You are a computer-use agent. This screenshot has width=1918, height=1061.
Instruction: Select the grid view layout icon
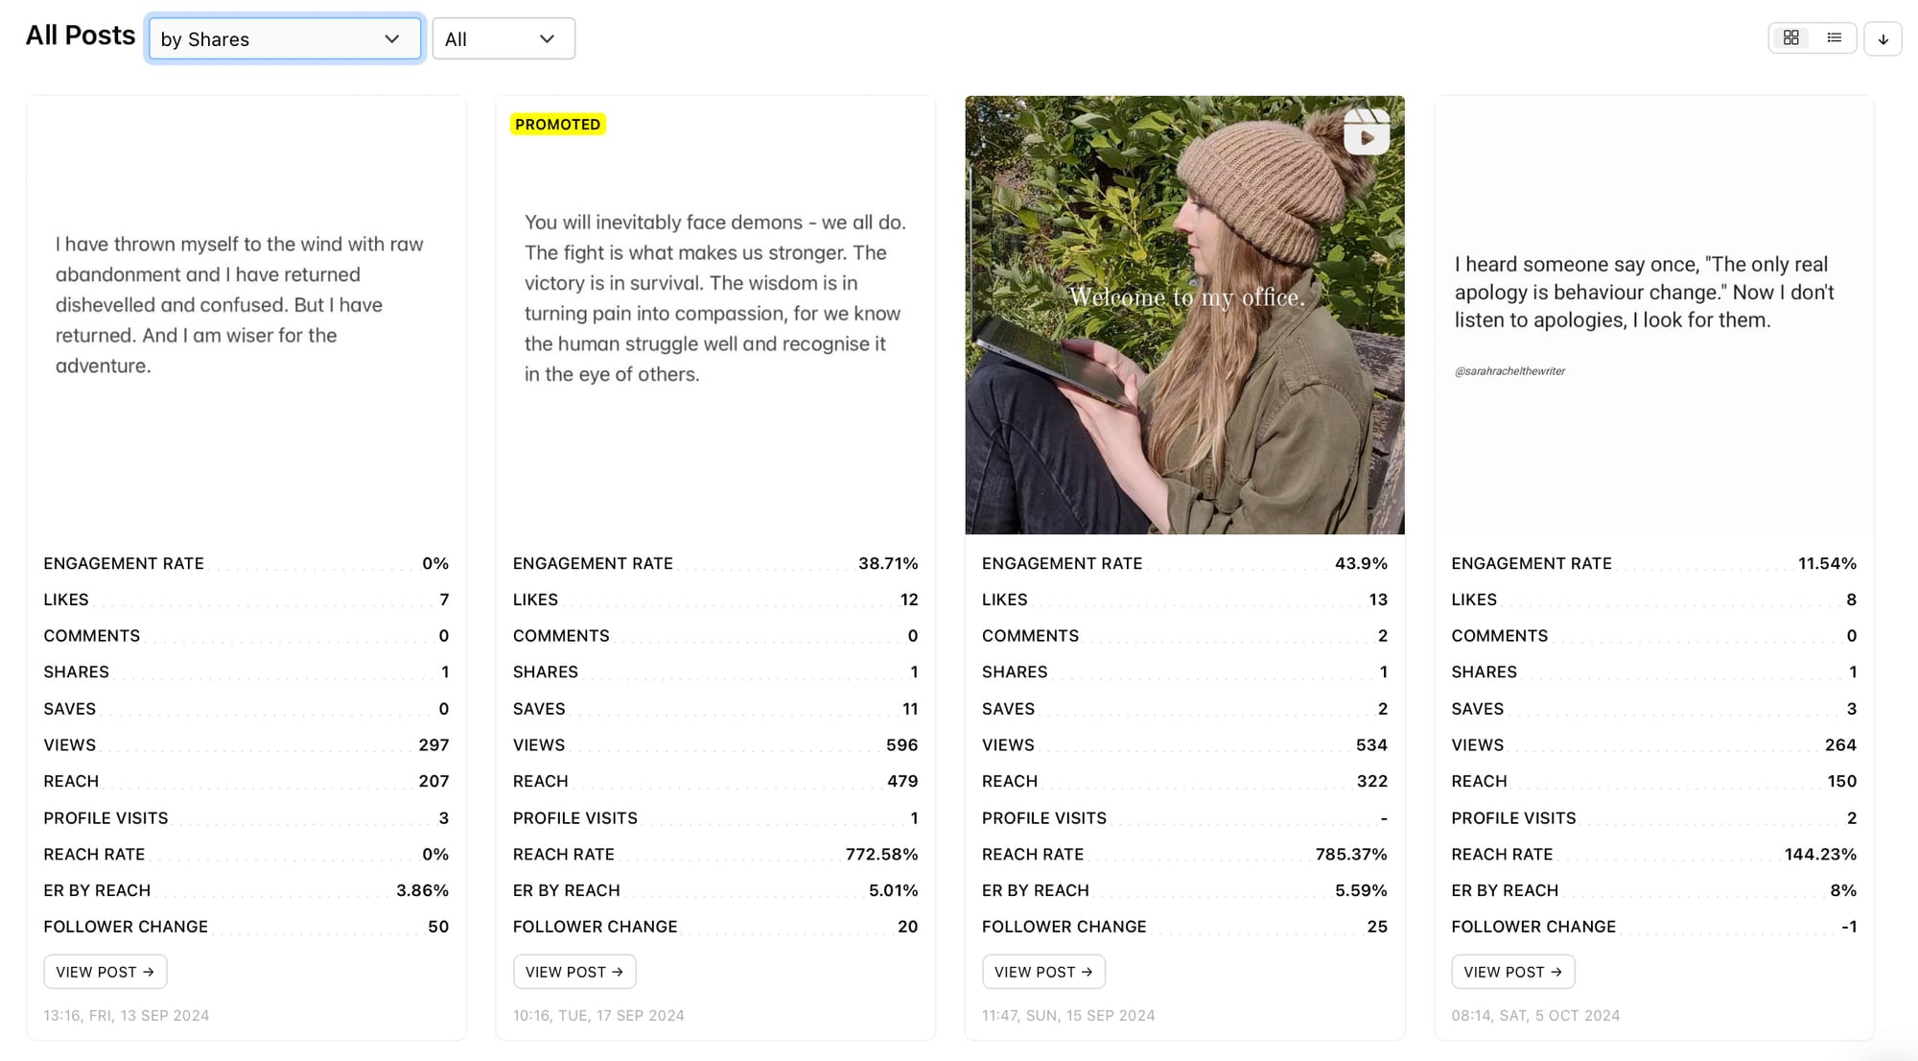(1791, 38)
